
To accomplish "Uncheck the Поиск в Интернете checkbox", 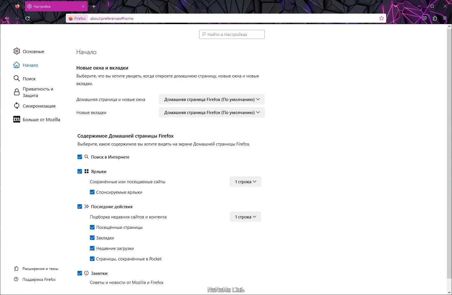I will coord(80,157).
